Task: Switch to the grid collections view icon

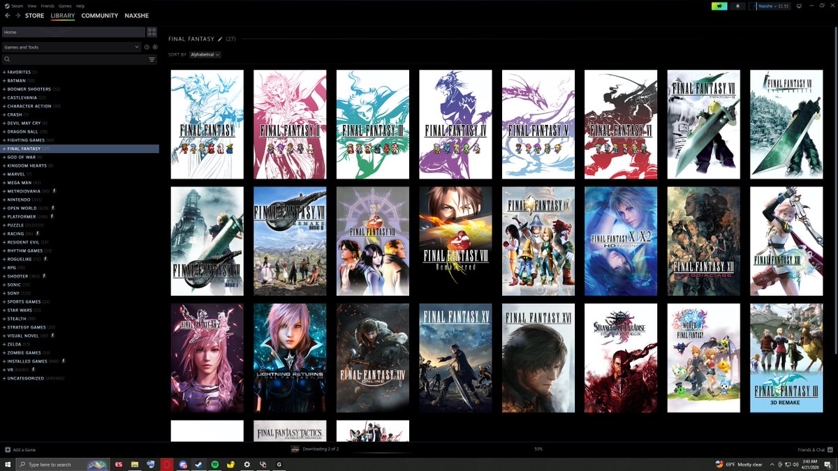Action: coord(152,32)
